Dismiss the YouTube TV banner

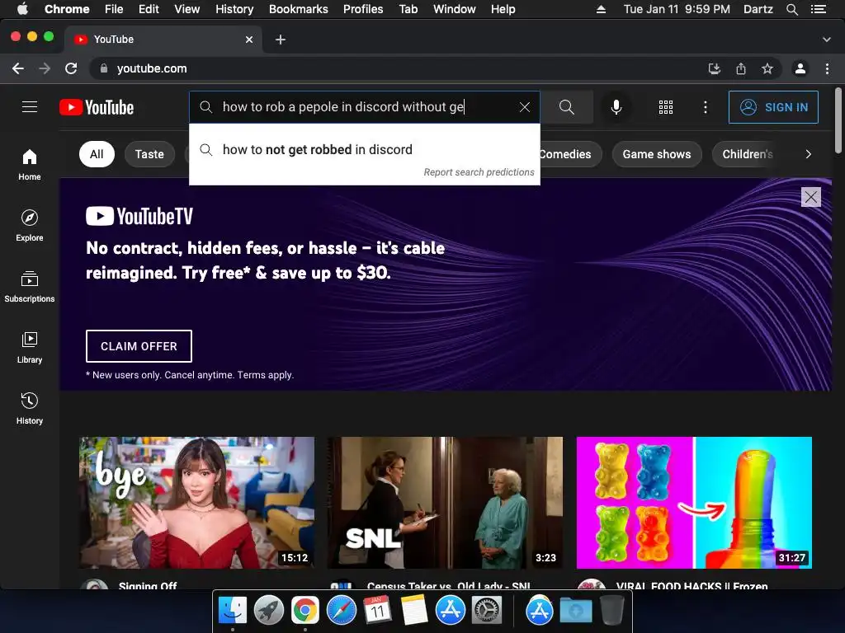pyautogui.click(x=810, y=197)
